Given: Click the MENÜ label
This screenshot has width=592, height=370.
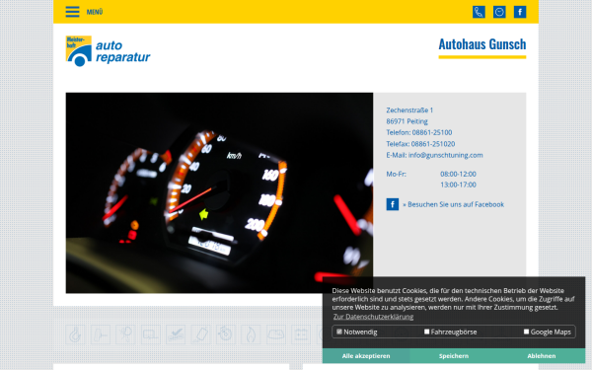Looking at the screenshot, I should (95, 12).
